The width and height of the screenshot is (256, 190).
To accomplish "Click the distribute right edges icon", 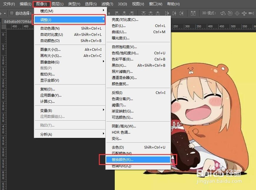I will click(181, 13).
